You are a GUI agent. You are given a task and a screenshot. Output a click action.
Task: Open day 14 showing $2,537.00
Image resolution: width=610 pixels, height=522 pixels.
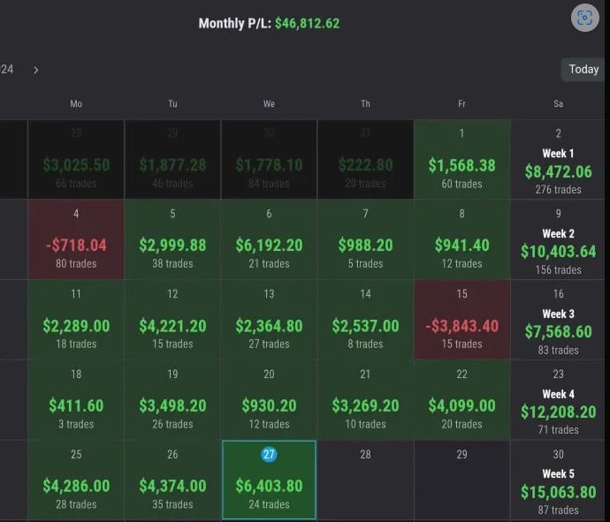point(365,320)
